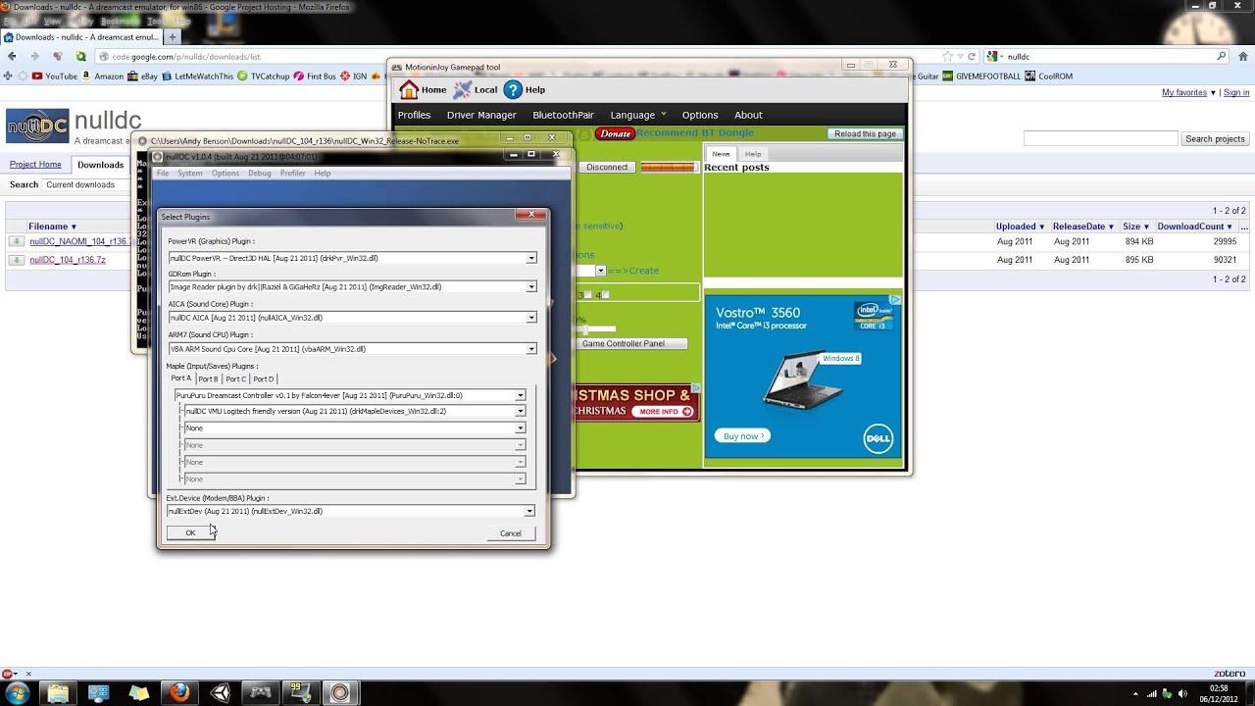Open Unity icon on taskbar
Viewport: 1255px width, 706px height.
pos(220,693)
